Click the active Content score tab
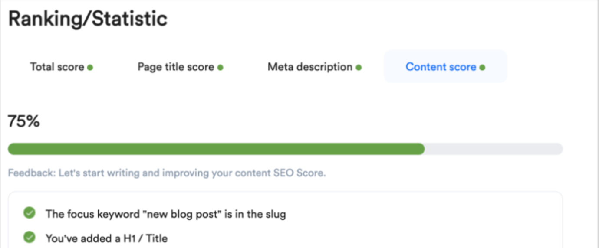599x248 pixels. coord(445,67)
